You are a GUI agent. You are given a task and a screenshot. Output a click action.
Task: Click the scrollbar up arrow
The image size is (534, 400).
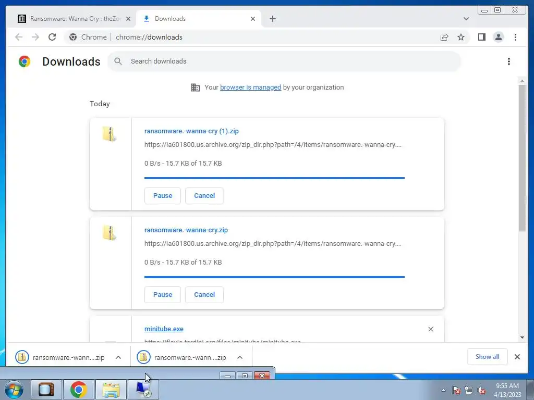point(522,81)
